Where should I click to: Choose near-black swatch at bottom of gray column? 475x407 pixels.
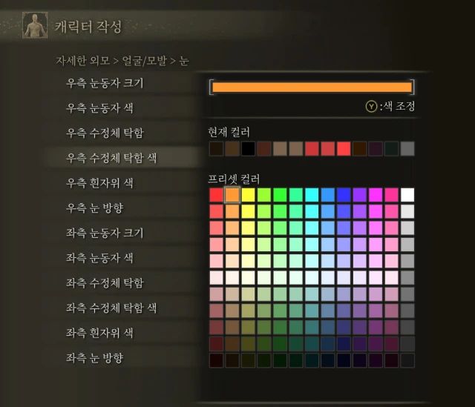(x=407, y=360)
